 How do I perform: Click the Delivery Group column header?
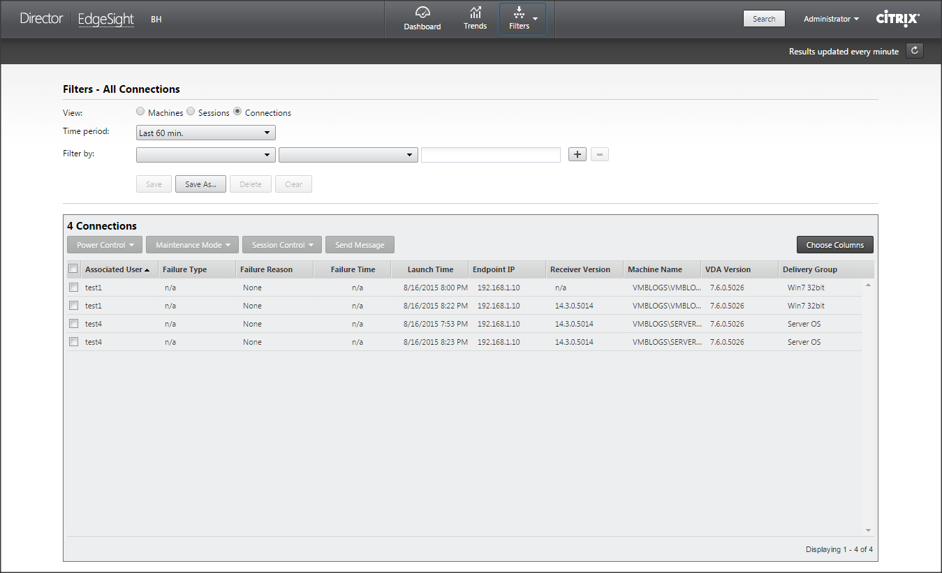click(809, 269)
